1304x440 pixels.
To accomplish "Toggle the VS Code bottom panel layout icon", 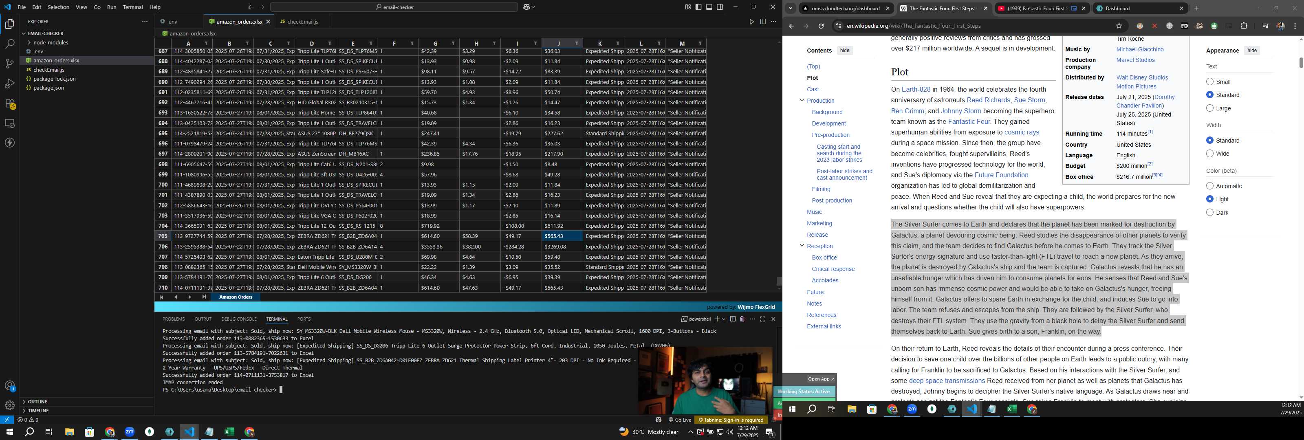I will [x=709, y=7].
